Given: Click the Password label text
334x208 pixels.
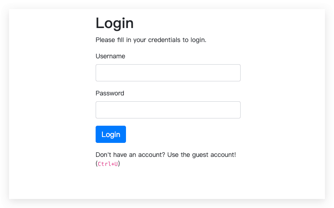Looking at the screenshot, I should click(x=110, y=93).
